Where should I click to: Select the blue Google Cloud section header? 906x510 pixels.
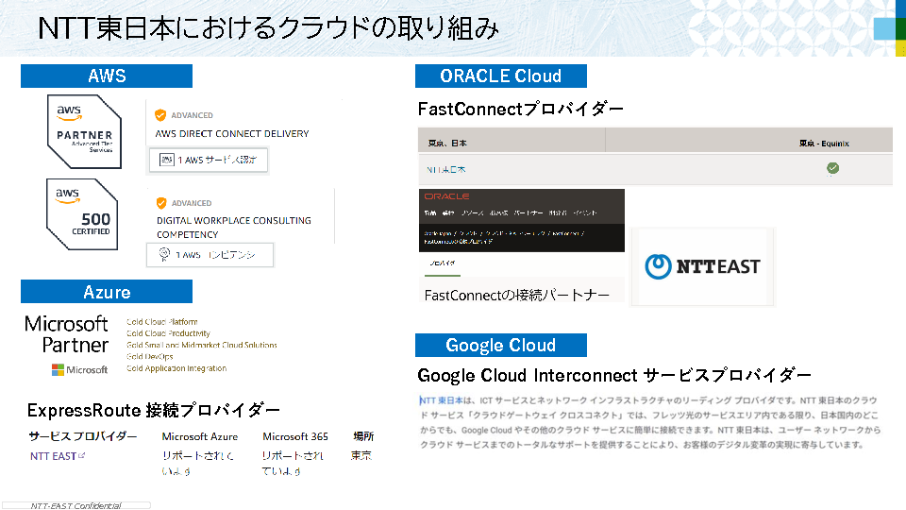500,345
